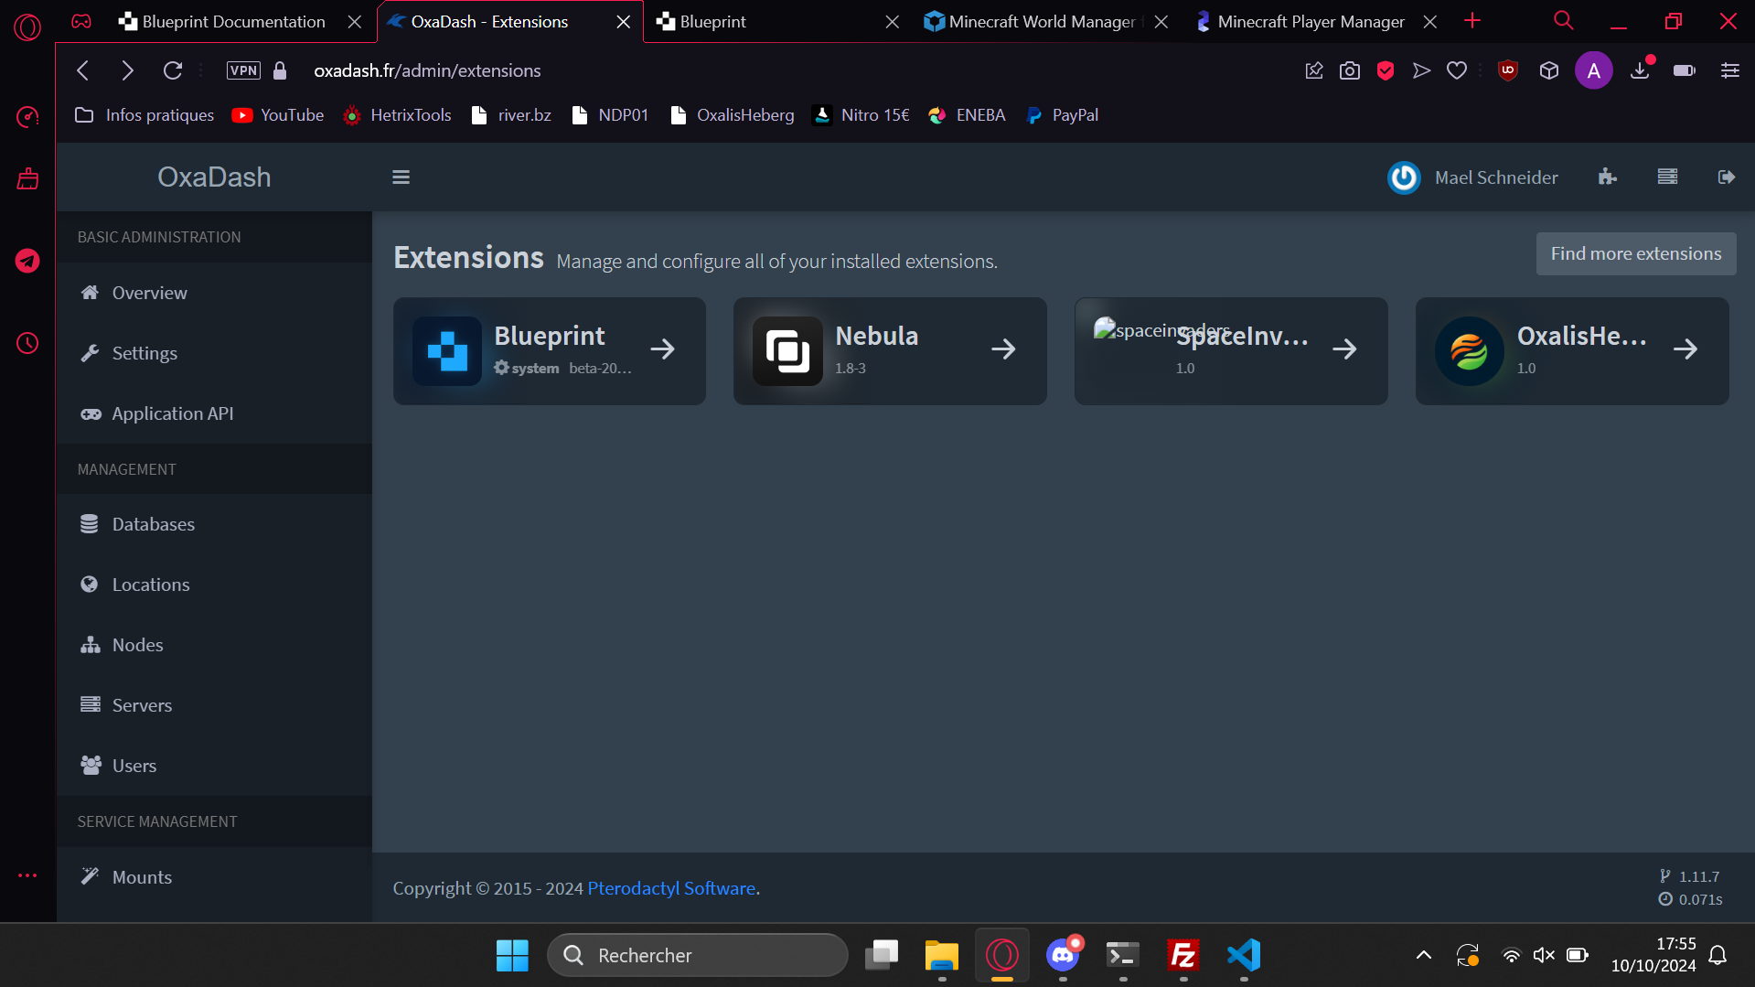Viewport: 1755px width, 987px height.
Task: Open Nodes in sidebar
Action: click(214, 645)
